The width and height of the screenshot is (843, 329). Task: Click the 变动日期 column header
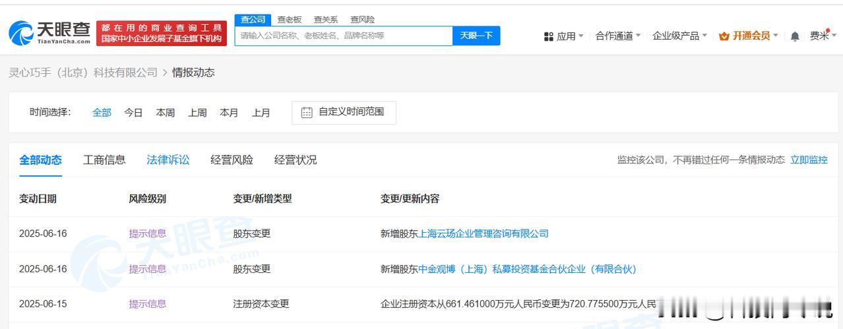(x=38, y=198)
